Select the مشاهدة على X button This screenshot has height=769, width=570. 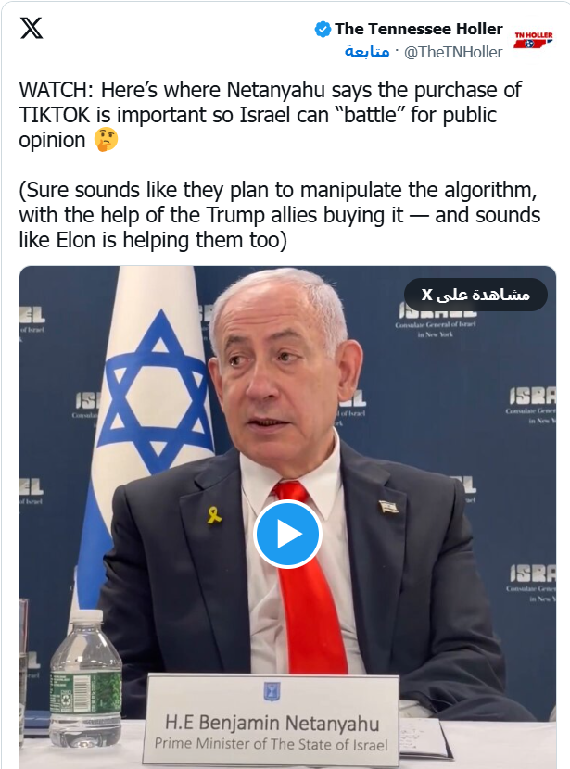pyautogui.click(x=475, y=295)
